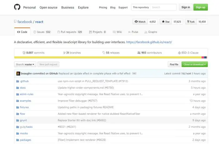Image resolution: width=219 pixels, height=144 pixels.
Task: Open the Issues tab
Action: click(x=42, y=32)
